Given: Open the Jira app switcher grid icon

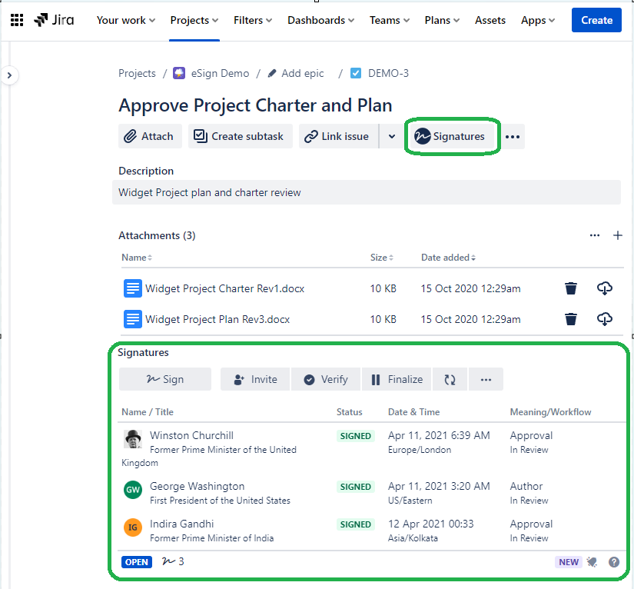Looking at the screenshot, I should (17, 20).
